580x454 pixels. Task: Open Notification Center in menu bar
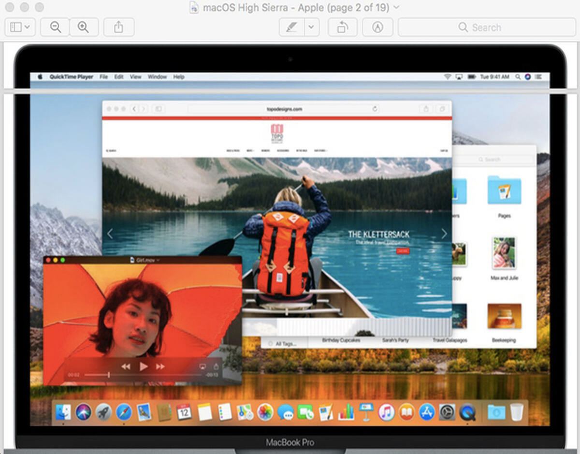click(539, 77)
